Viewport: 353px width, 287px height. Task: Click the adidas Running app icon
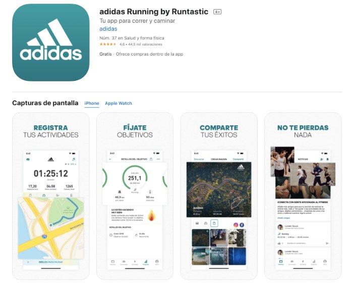[50, 42]
